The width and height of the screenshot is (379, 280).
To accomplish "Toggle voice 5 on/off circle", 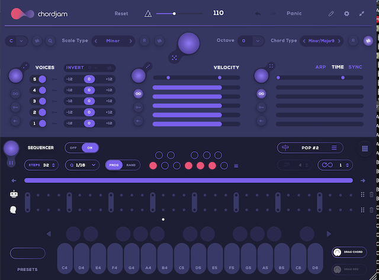I will point(43,79).
